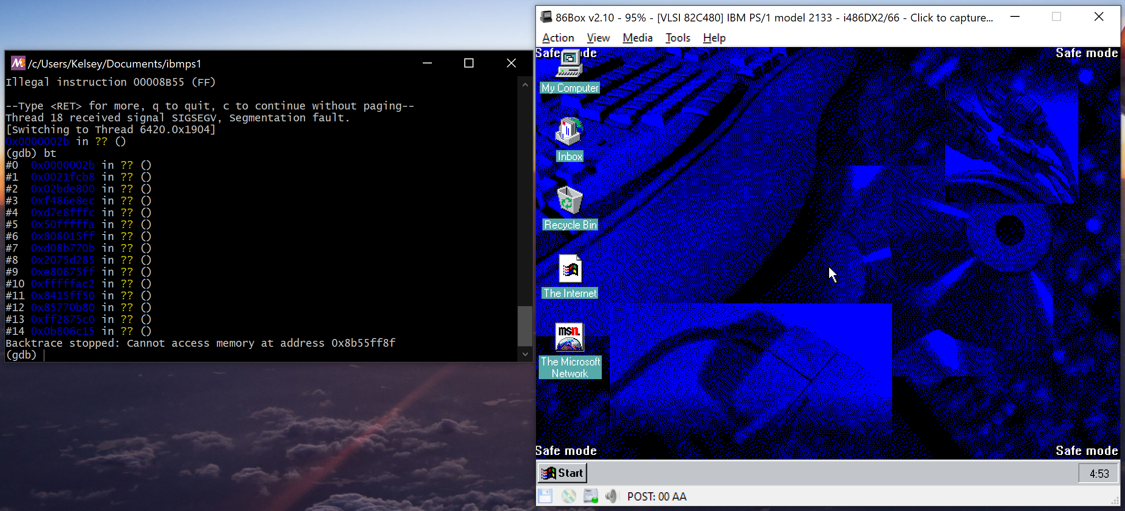Open the Media menu in 86Box
The height and width of the screenshot is (511, 1125).
pyautogui.click(x=637, y=38)
